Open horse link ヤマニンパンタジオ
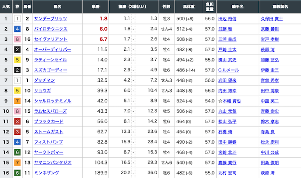This screenshot has height=178, width=301. 53,163
